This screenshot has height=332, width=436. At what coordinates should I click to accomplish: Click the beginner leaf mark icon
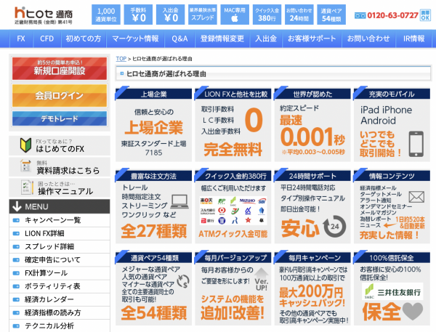point(25,145)
